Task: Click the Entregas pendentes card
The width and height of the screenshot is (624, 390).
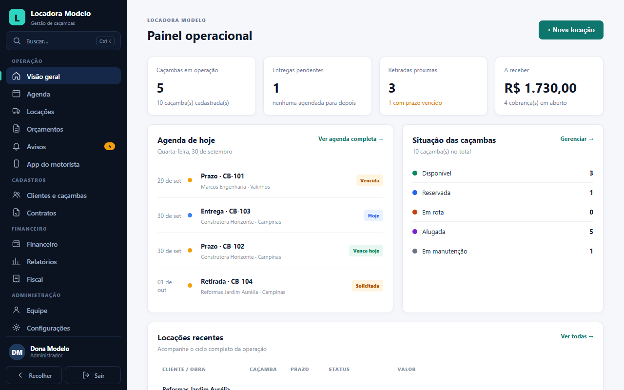Action: pyautogui.click(x=317, y=86)
